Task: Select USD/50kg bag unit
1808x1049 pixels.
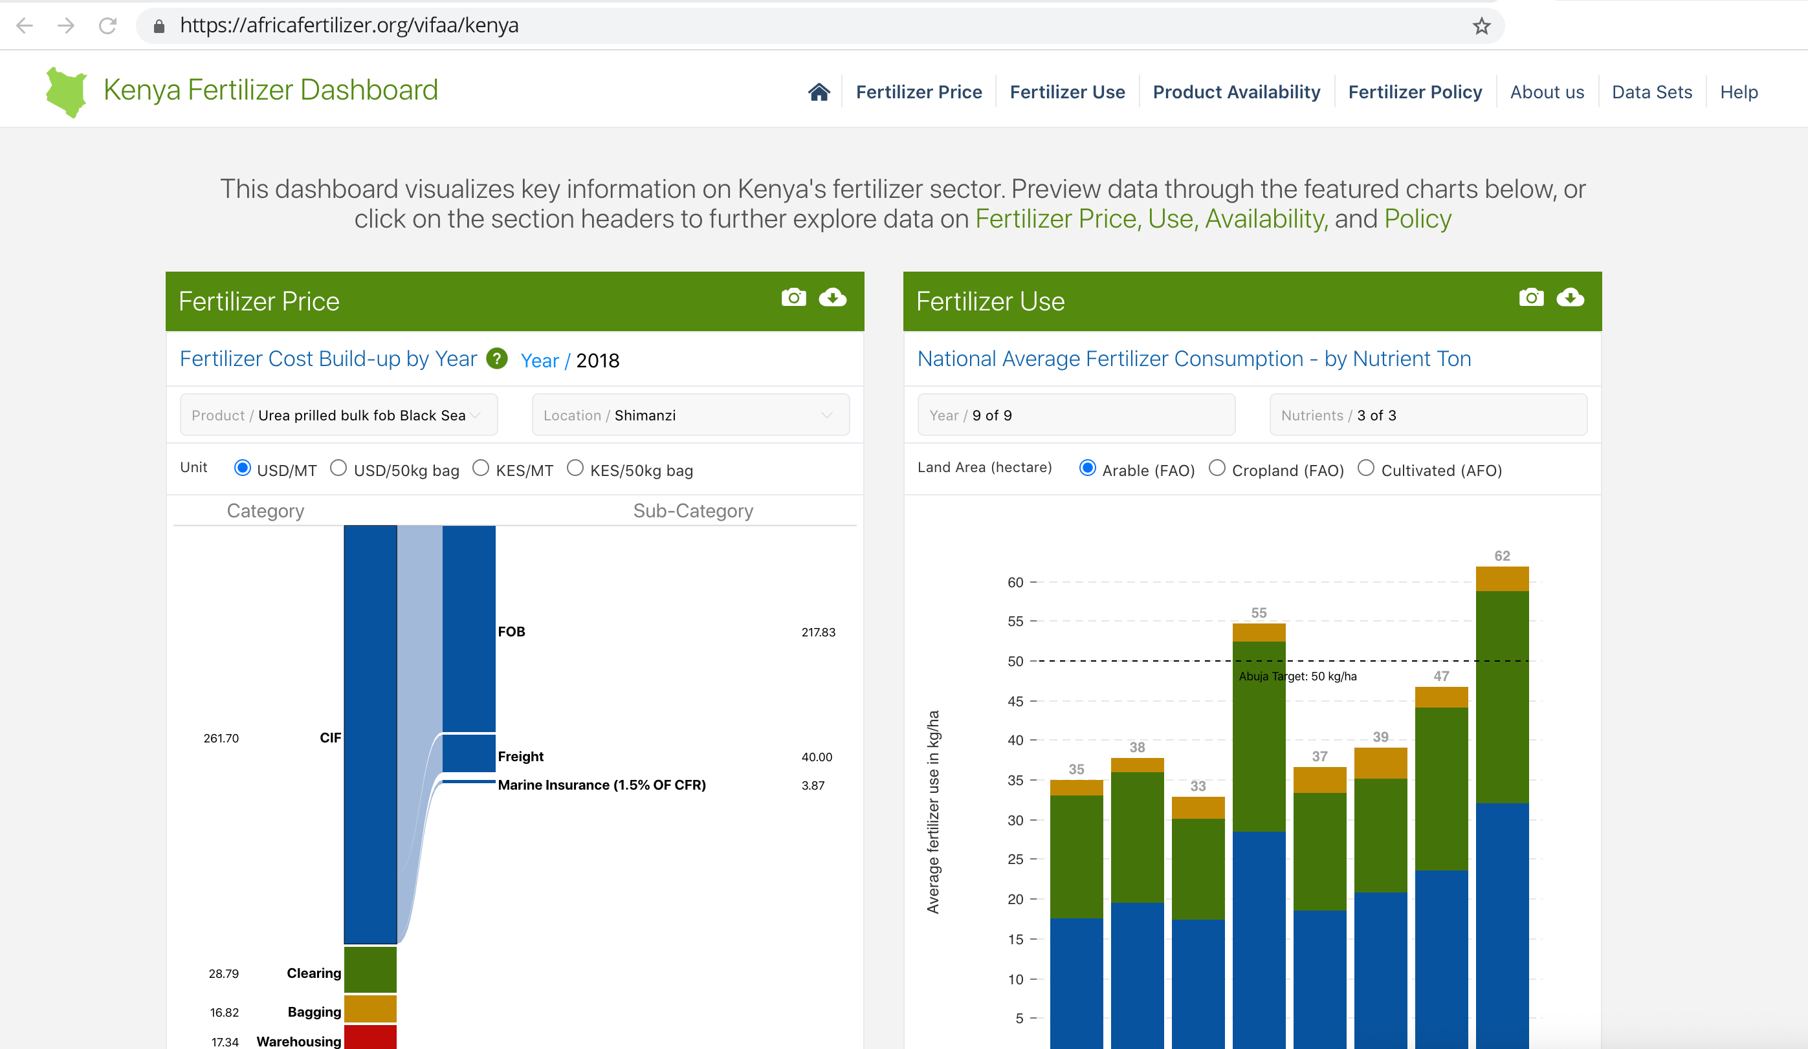Action: pos(338,468)
